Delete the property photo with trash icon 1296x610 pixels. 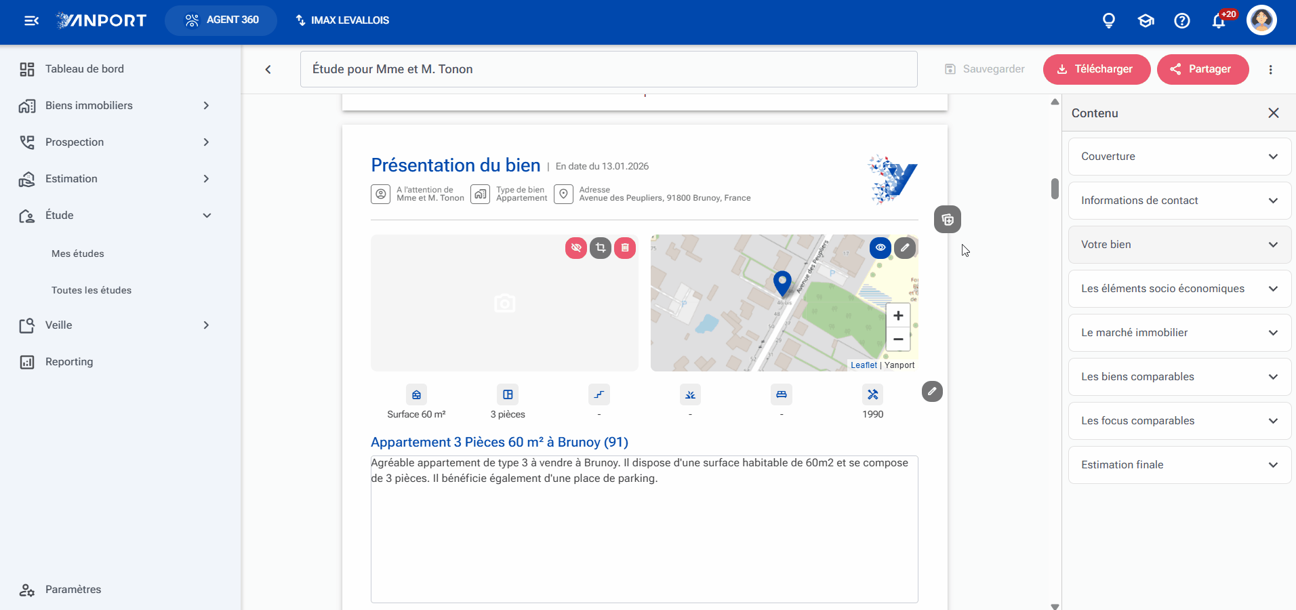pyautogui.click(x=625, y=248)
